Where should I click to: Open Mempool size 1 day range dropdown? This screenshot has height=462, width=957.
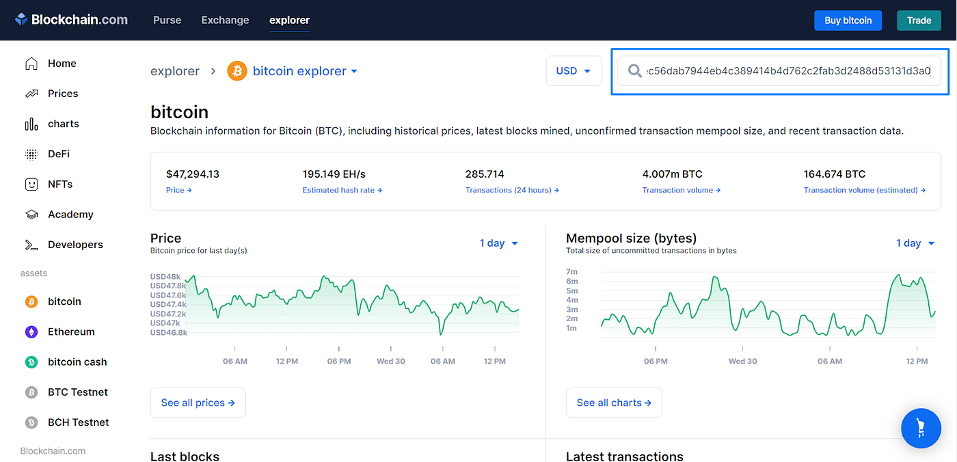tap(916, 243)
